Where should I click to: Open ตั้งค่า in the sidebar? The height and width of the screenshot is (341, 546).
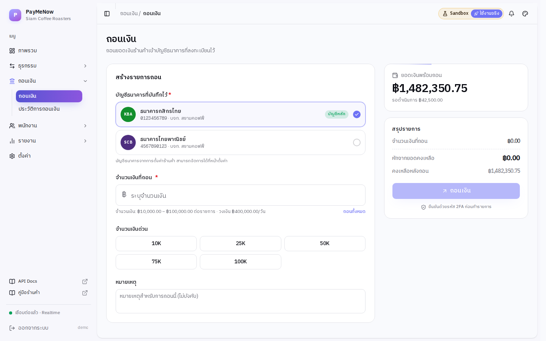(x=49, y=156)
